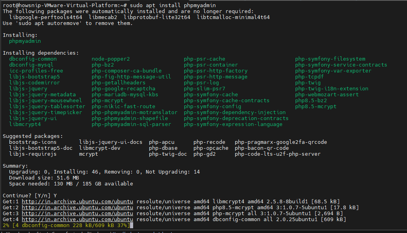407x233 pixels.
Task: Click php-twig-i18n-extension package name
Action: (332, 89)
